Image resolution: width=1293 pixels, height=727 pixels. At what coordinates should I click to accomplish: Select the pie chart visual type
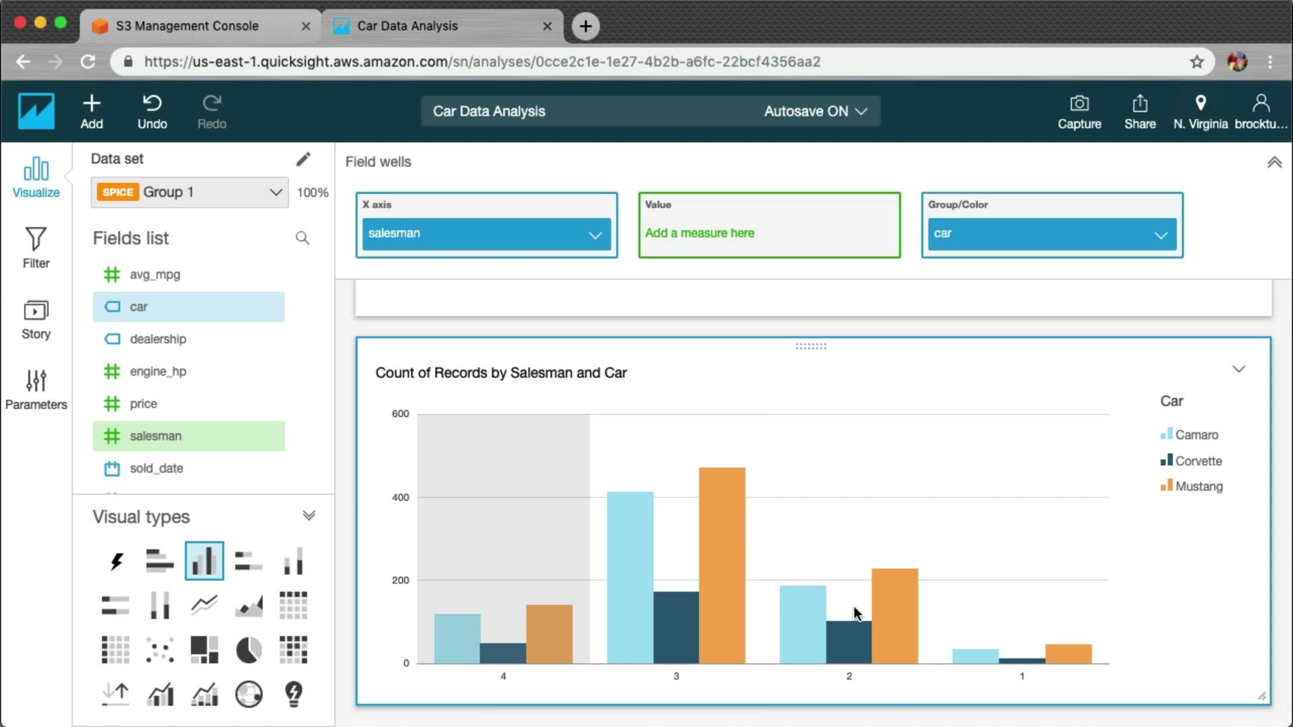point(248,650)
